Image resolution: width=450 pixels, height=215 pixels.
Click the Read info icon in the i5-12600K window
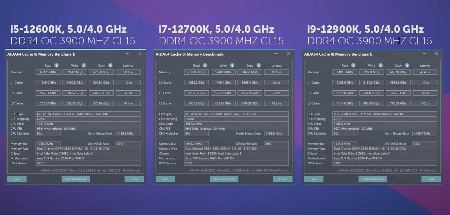pos(56,65)
